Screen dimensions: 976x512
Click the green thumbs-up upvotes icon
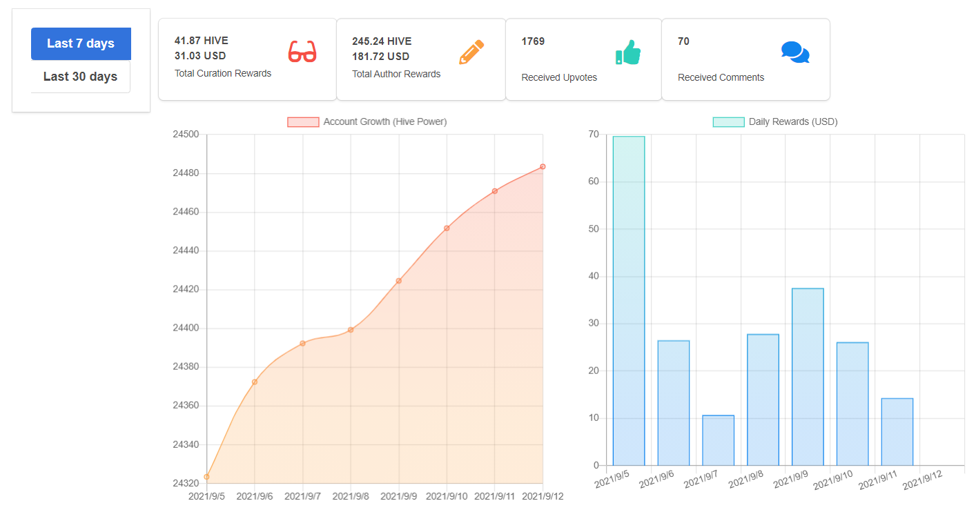tap(628, 52)
